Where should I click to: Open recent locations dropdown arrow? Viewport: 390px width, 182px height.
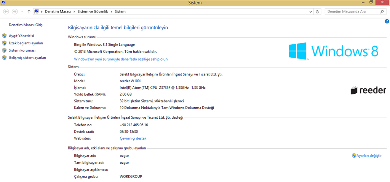pos(22,12)
